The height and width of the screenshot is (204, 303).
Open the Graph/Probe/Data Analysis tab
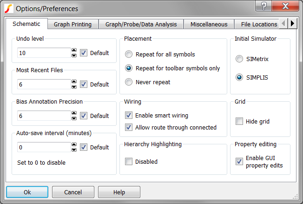(x=141, y=24)
